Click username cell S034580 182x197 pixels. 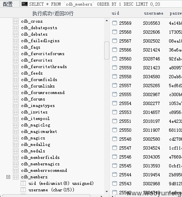point(151,77)
